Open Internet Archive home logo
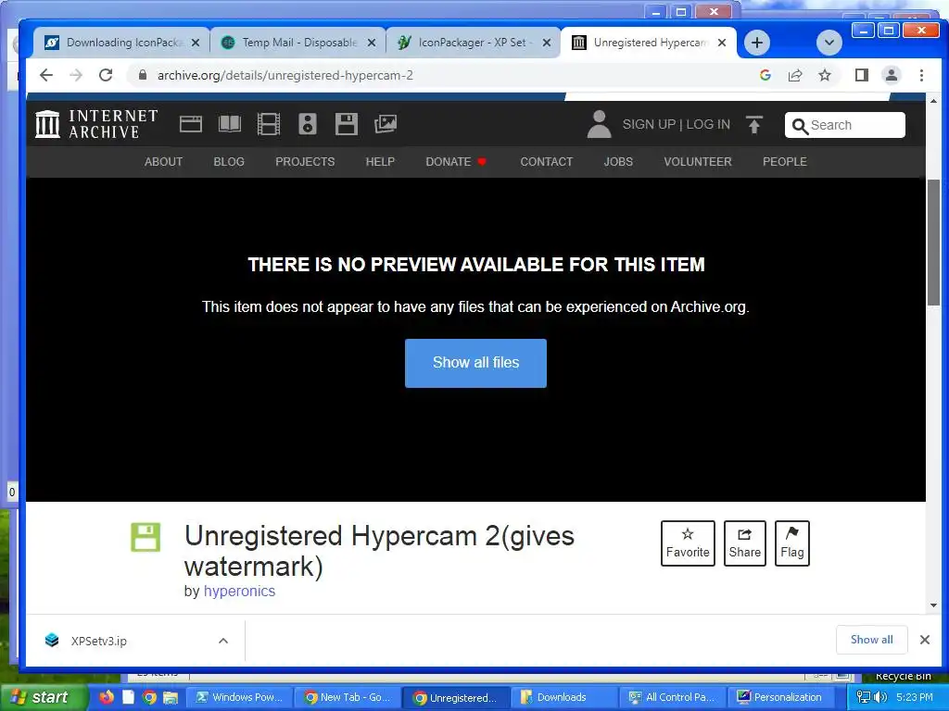This screenshot has width=949, height=711. coord(96,124)
